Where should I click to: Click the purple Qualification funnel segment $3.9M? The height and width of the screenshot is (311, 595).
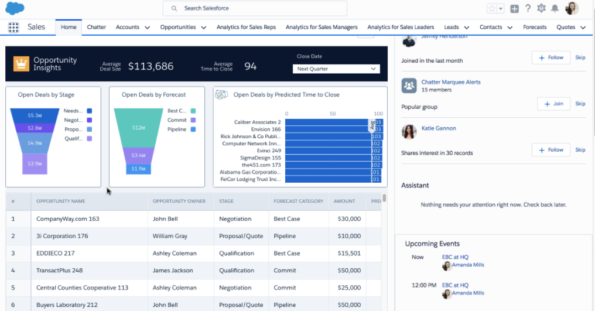[35, 163]
